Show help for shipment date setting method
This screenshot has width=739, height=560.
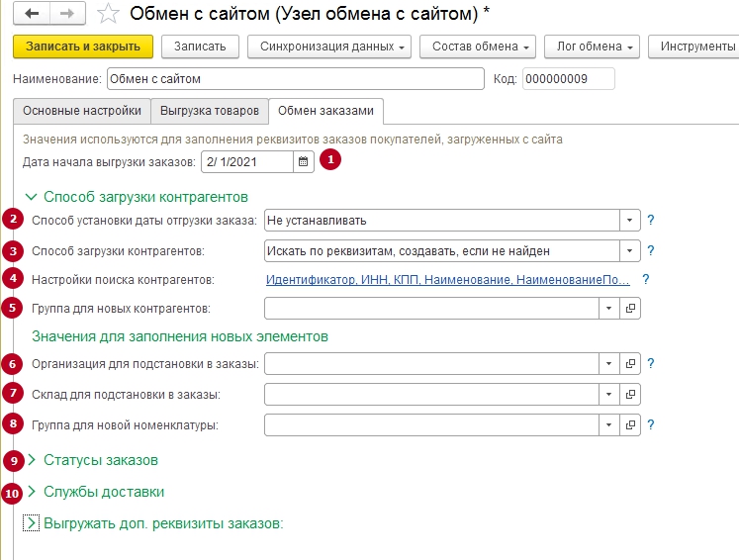click(651, 221)
